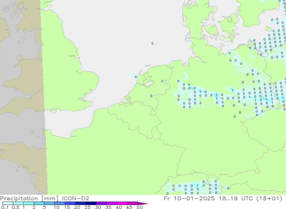The width and height of the screenshot is (286, 209).
Task: Select the purple legend swatch labeled 30
Action: [x=102, y=203]
